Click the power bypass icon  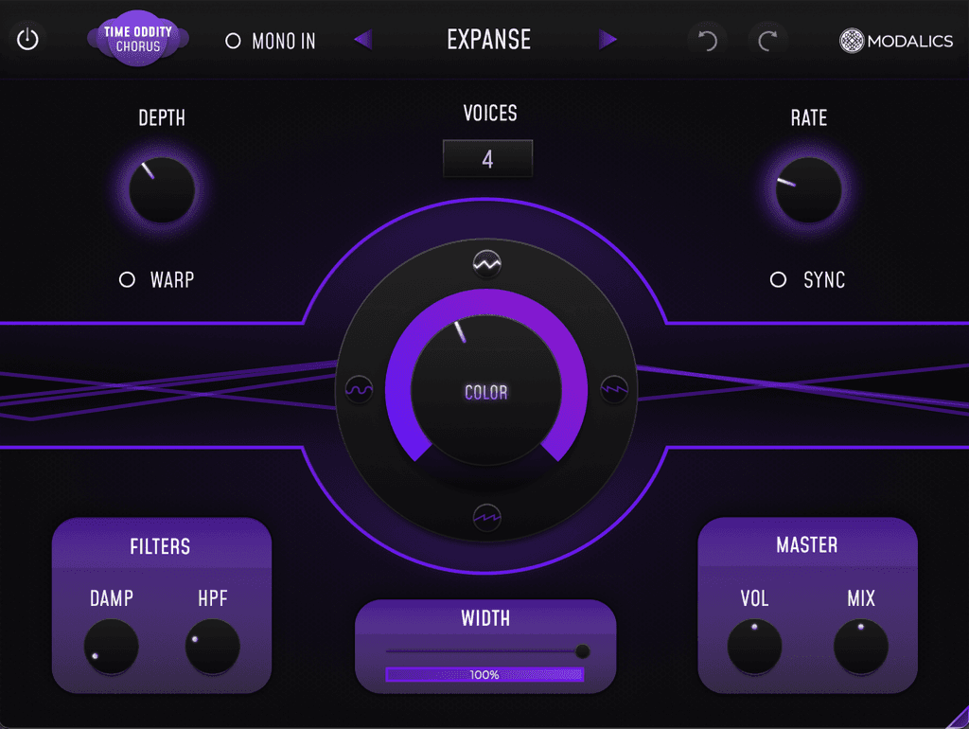point(28,40)
